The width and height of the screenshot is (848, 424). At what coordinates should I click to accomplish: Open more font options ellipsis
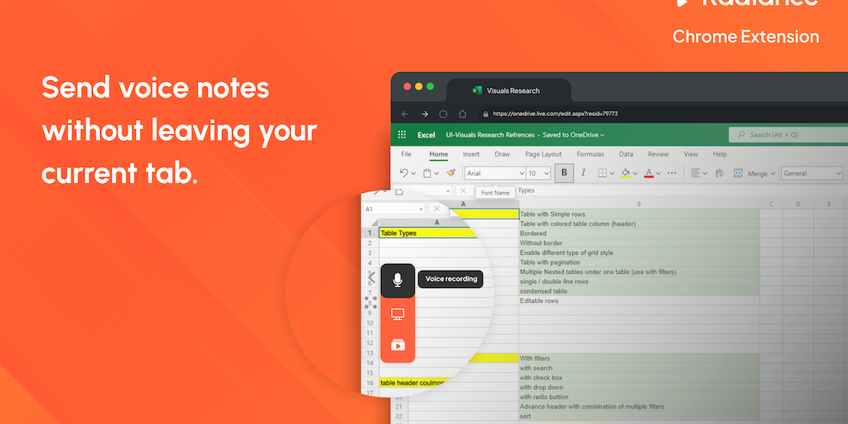tap(672, 173)
